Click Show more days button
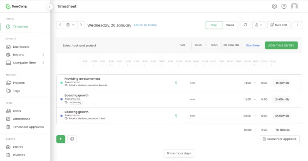Screen dimensions: 308x161 (x=179, y=154)
